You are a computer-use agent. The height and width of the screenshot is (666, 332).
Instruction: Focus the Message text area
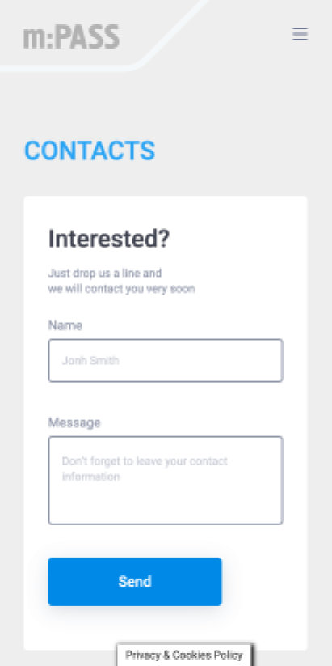click(x=166, y=481)
